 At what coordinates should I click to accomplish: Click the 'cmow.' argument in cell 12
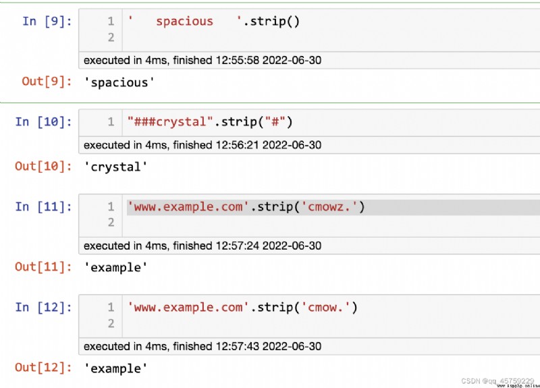tap(325, 308)
